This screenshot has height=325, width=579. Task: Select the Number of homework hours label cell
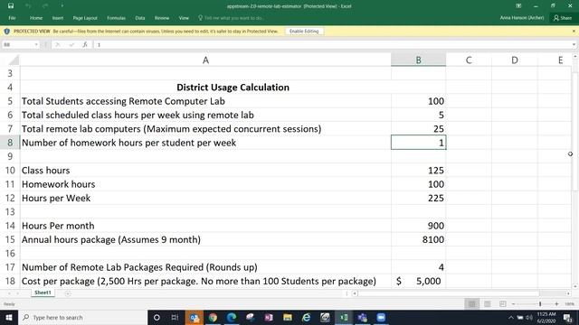click(205, 143)
